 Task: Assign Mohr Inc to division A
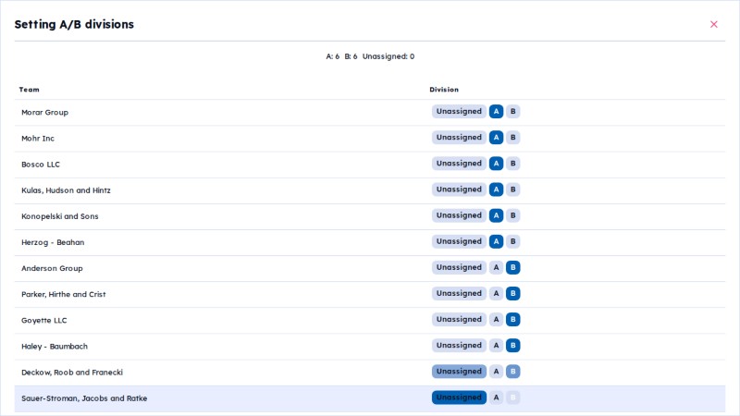point(496,137)
